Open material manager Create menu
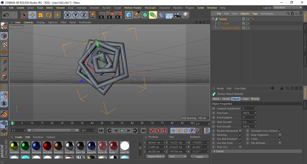This screenshot has height=164, width=307. [x=19, y=137]
